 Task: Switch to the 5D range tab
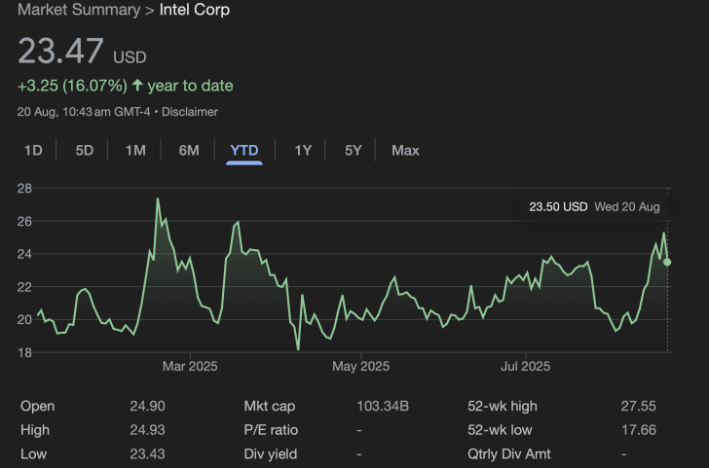tap(85, 150)
